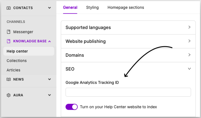Open Articles in the sidebar

(x=14, y=70)
